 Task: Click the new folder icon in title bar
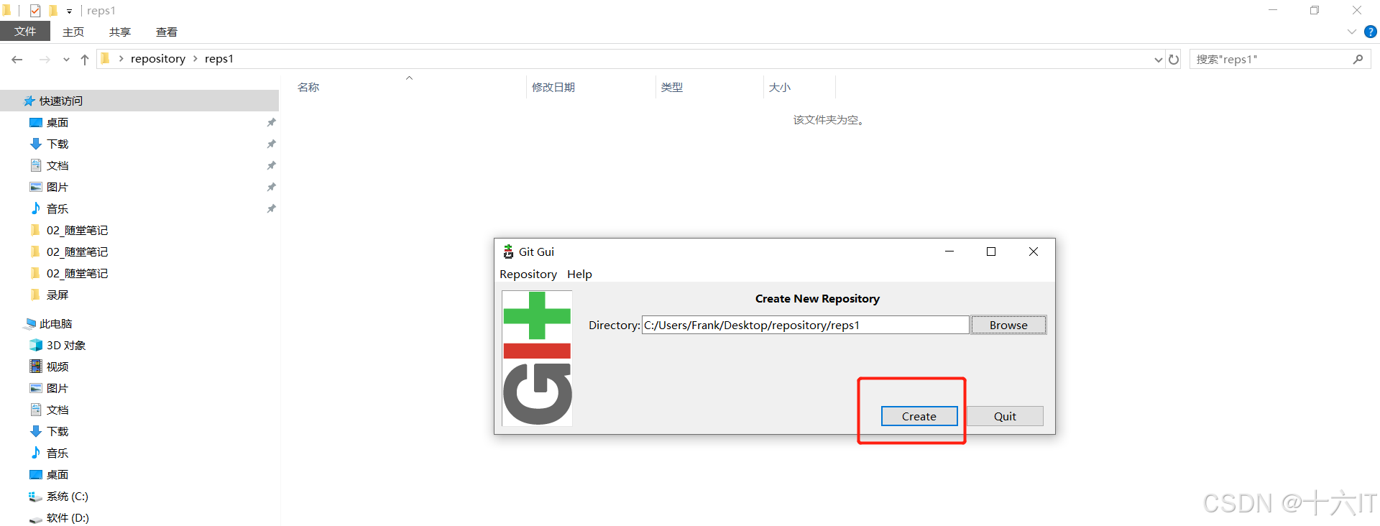click(x=52, y=10)
